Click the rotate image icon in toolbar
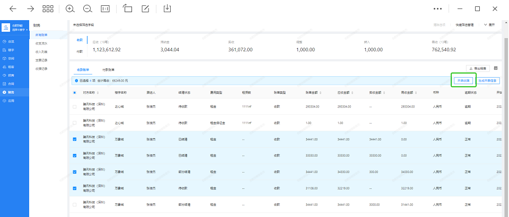 (x=127, y=8)
